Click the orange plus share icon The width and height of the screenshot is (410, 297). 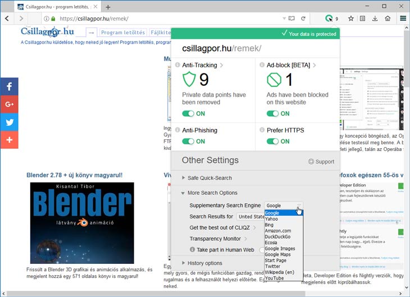pos(10,140)
